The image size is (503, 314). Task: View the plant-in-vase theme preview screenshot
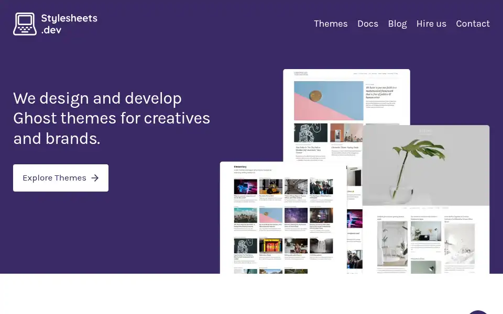[x=426, y=199]
